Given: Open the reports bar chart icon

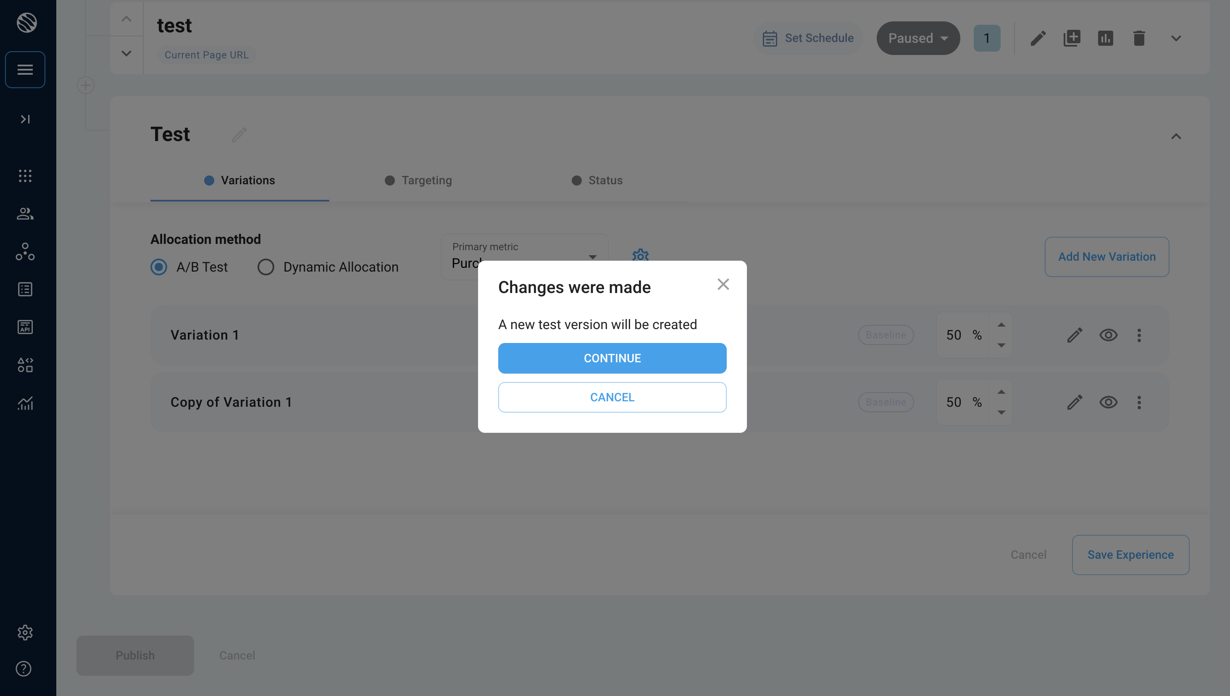Looking at the screenshot, I should click(x=1105, y=38).
